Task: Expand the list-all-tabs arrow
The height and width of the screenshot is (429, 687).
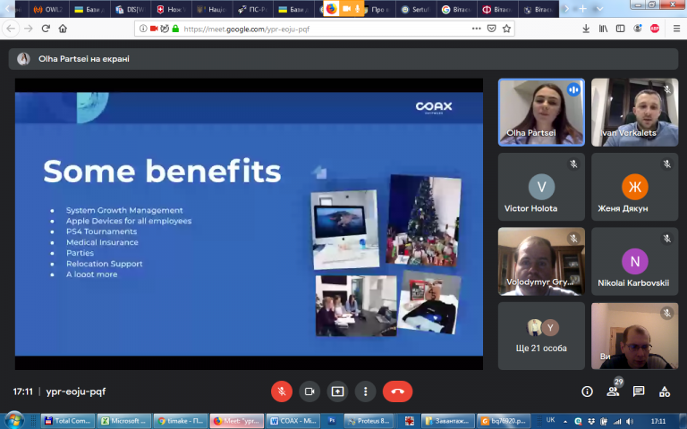Action: pyautogui.click(x=600, y=9)
